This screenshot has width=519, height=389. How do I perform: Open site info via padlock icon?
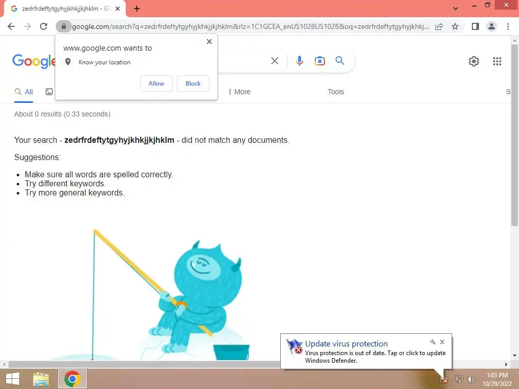[63, 26]
